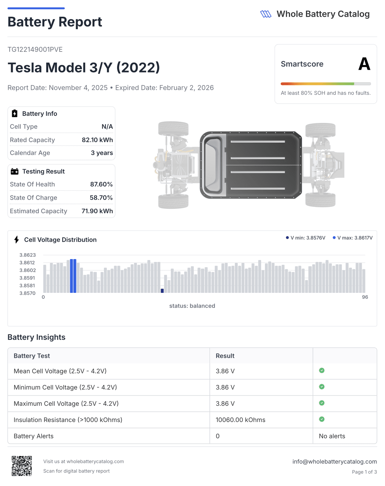Viewport: 385px width, 486px height.
Task: Select the Testing Result battery icon
Action: click(14, 171)
